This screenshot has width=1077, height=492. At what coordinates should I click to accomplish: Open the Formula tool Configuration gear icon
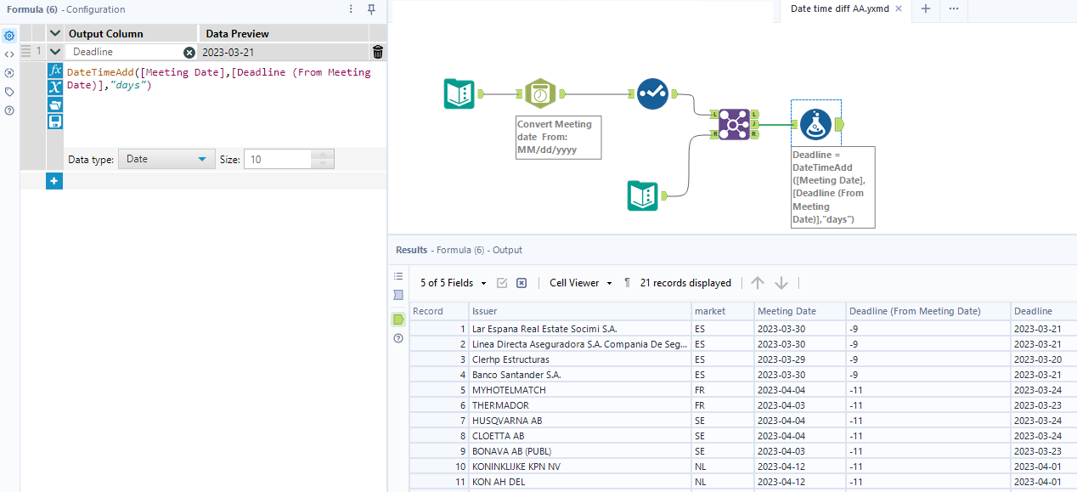8,36
